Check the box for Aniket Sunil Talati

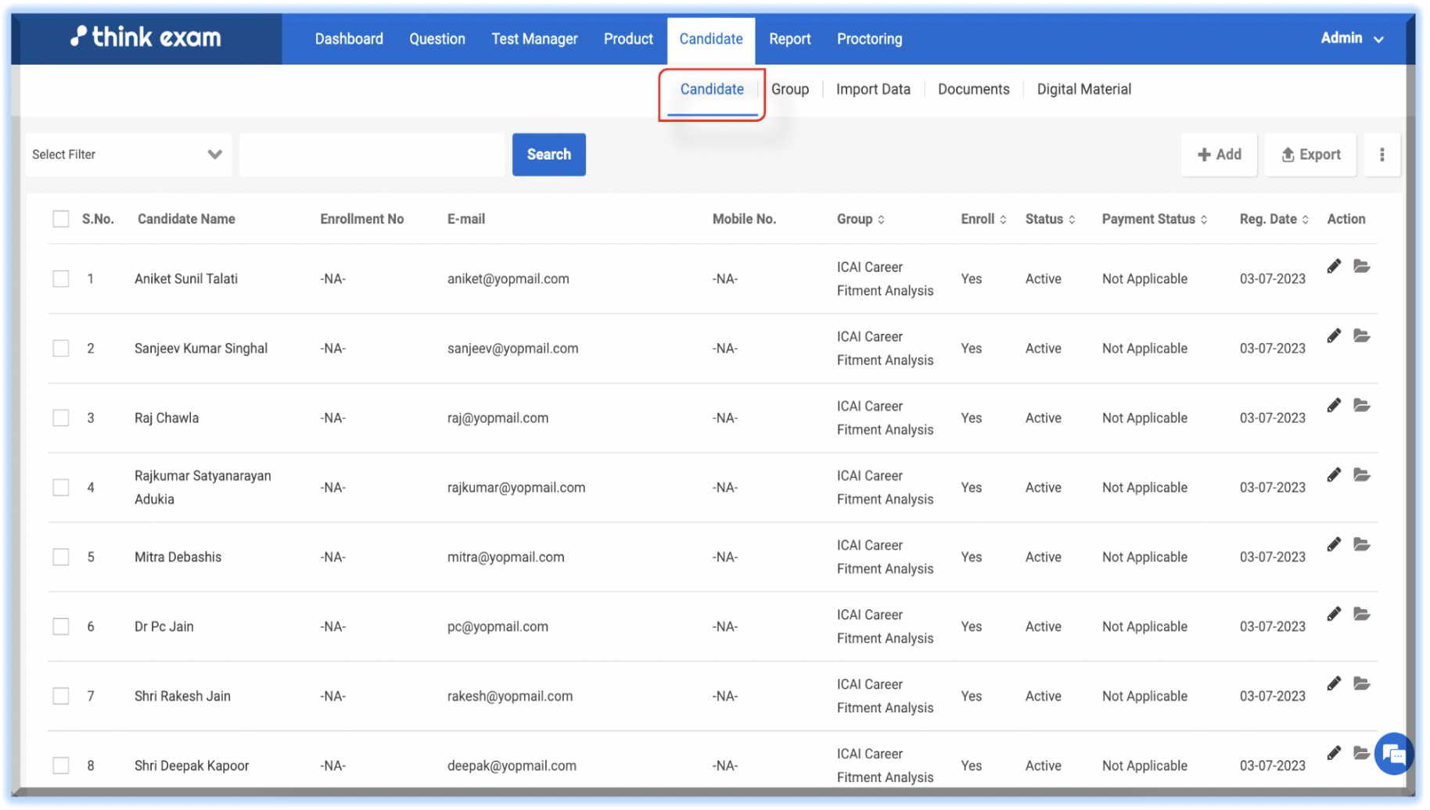[61, 279]
